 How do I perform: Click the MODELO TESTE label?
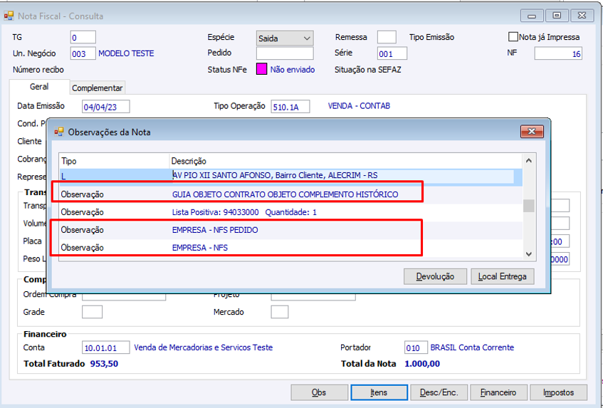(x=126, y=53)
